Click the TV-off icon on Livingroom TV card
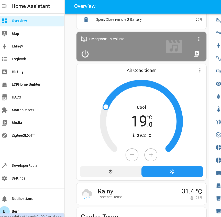This screenshot has width=221, height=217. coord(84,39)
